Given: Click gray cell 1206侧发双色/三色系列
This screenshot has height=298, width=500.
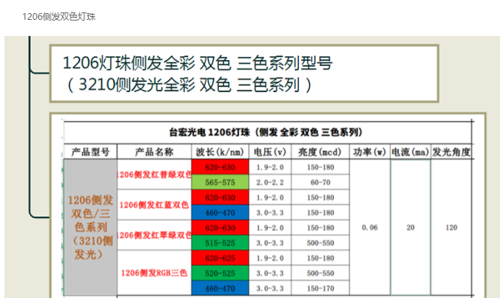Looking at the screenshot, I should click(90, 228).
